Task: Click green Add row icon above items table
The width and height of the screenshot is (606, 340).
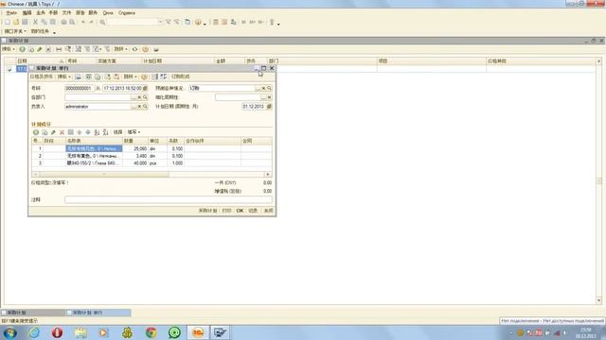Action: pos(36,132)
